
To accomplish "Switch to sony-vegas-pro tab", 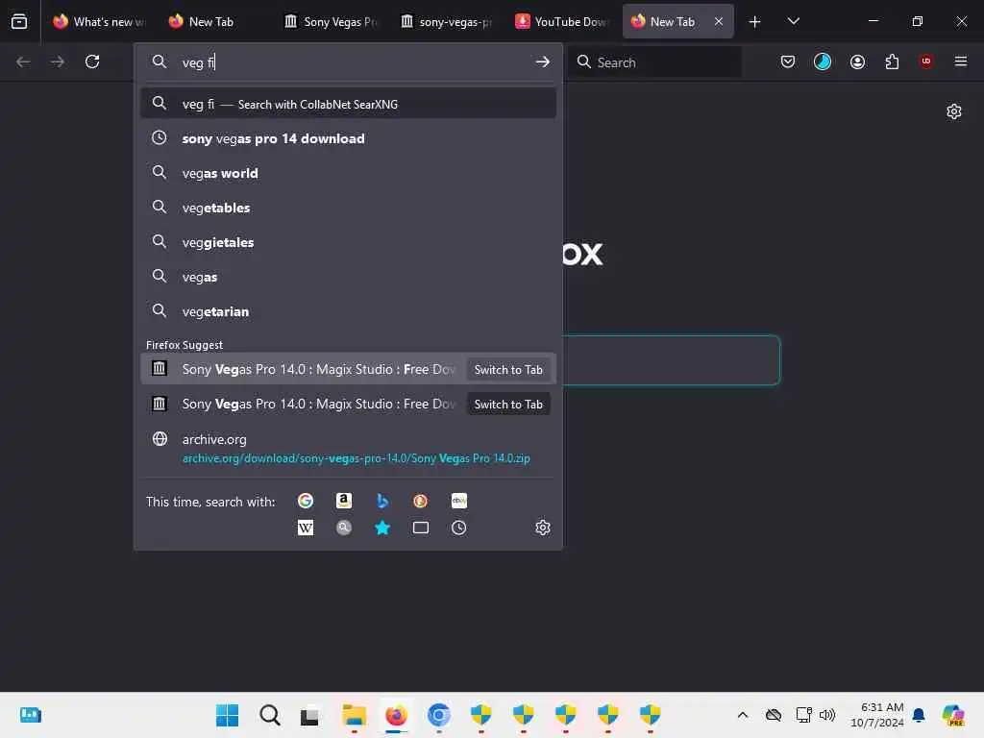I will click(447, 22).
